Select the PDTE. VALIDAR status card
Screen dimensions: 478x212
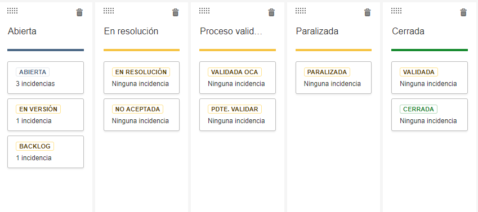[238, 115]
